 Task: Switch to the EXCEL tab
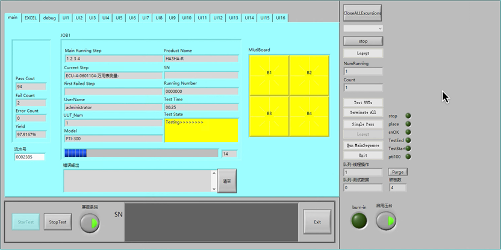(x=30, y=18)
